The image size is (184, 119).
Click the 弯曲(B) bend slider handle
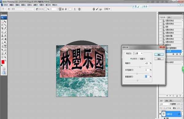[x=140, y=67]
